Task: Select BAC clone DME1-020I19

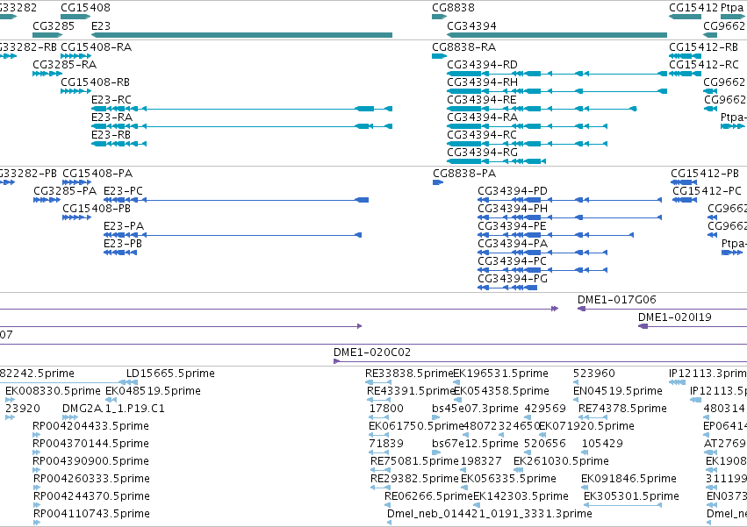Action: click(x=675, y=317)
